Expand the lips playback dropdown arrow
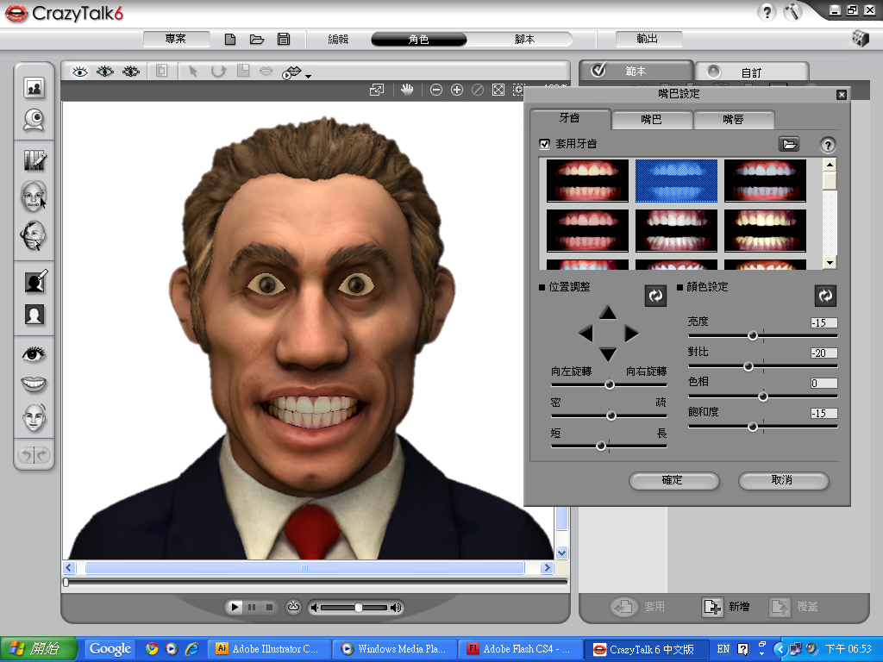Viewport: 883px width, 662px height. [308, 76]
